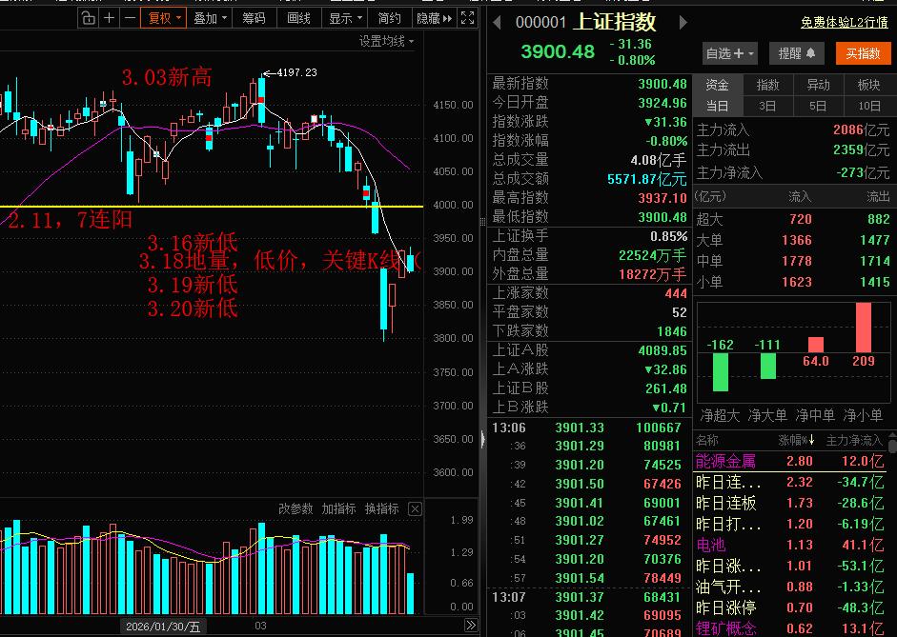Select the 画线 drawing tool
897x637 pixels.
click(x=298, y=18)
